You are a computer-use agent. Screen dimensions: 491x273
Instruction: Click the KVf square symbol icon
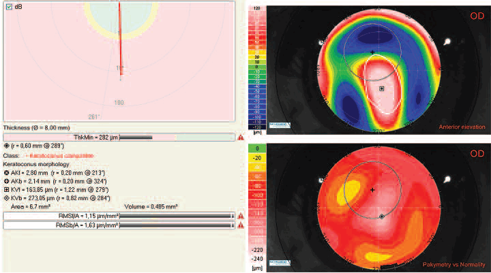7,189
